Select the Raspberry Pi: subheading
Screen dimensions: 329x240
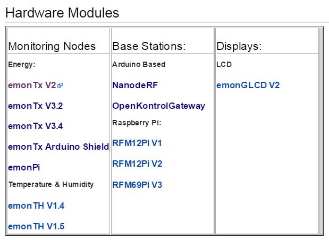137,123
